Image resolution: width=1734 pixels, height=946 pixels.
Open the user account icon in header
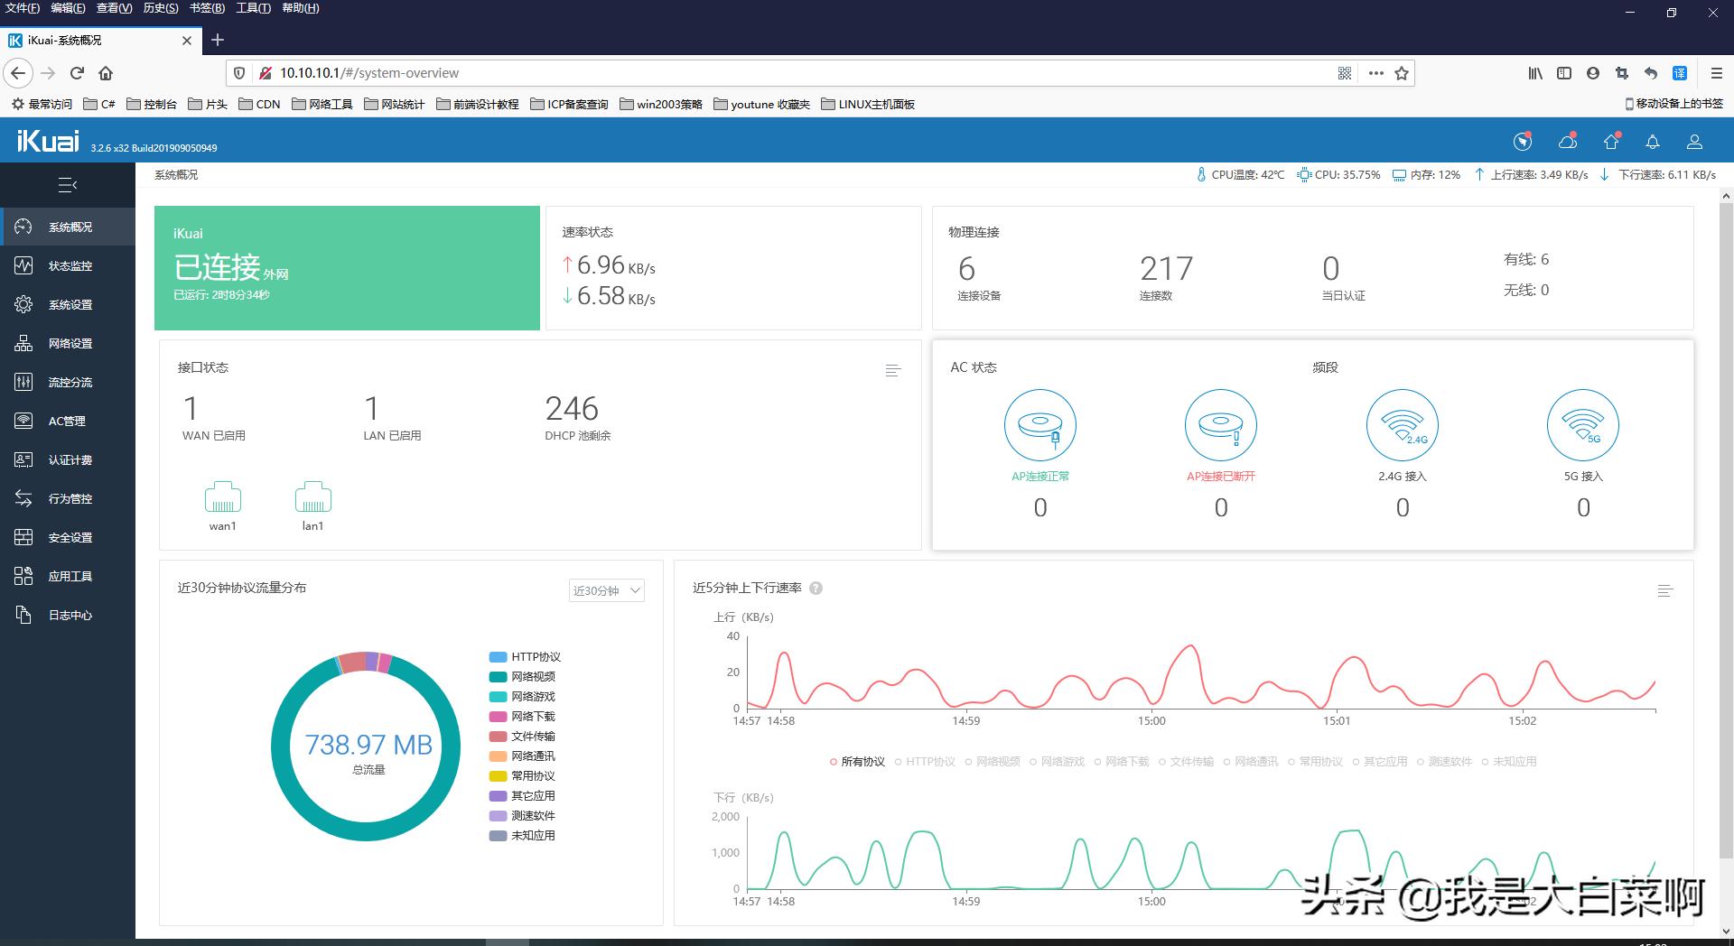click(x=1694, y=142)
